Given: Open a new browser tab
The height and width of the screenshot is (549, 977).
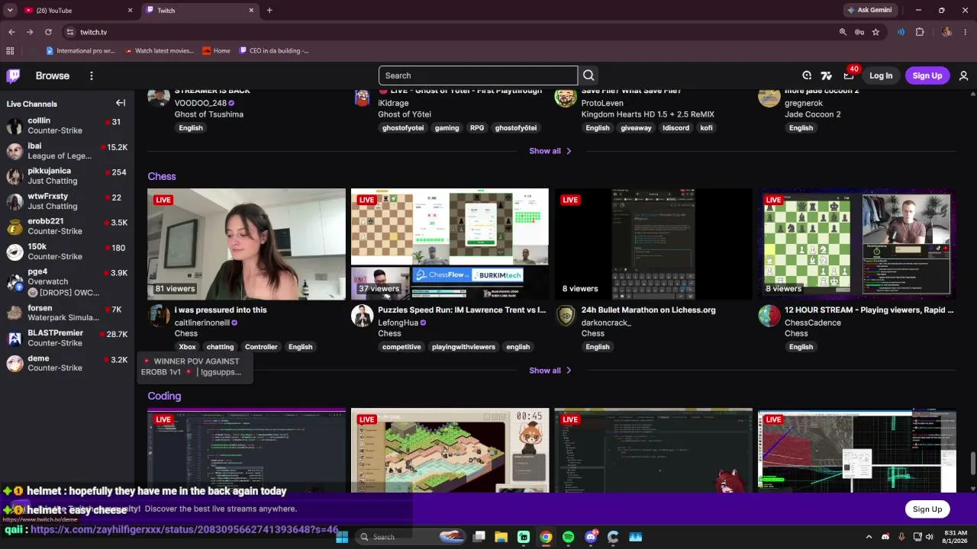Looking at the screenshot, I should pos(269,10).
